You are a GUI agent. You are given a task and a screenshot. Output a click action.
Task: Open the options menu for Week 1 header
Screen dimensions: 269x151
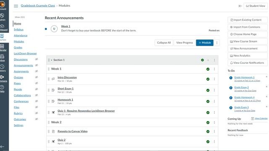pyautogui.click(x=214, y=69)
